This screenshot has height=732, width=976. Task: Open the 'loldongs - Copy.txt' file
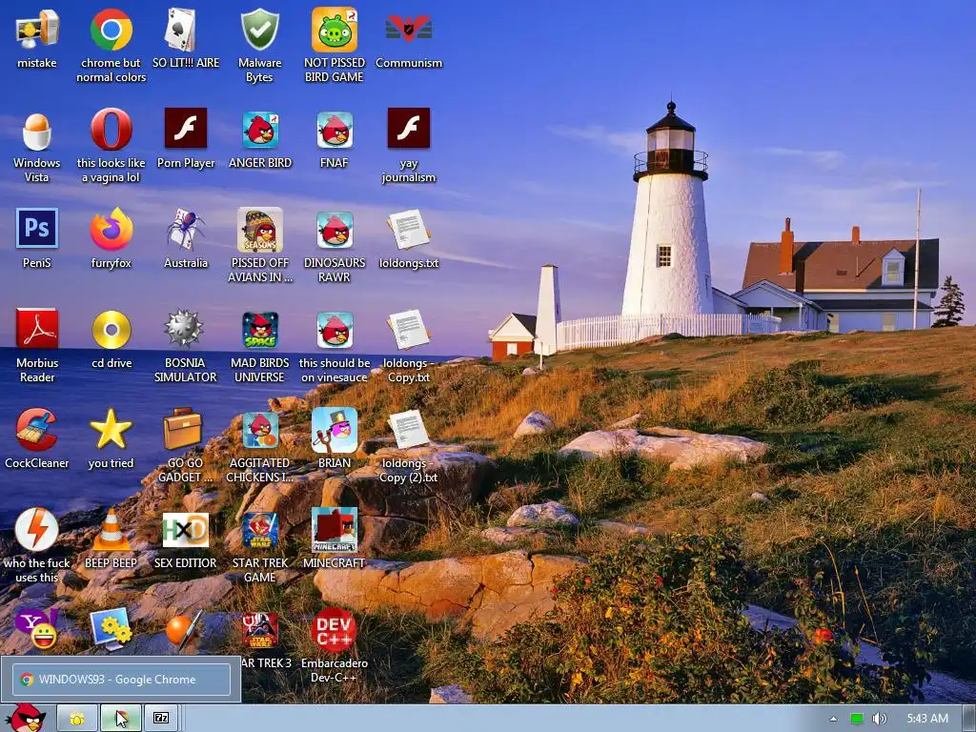(408, 330)
